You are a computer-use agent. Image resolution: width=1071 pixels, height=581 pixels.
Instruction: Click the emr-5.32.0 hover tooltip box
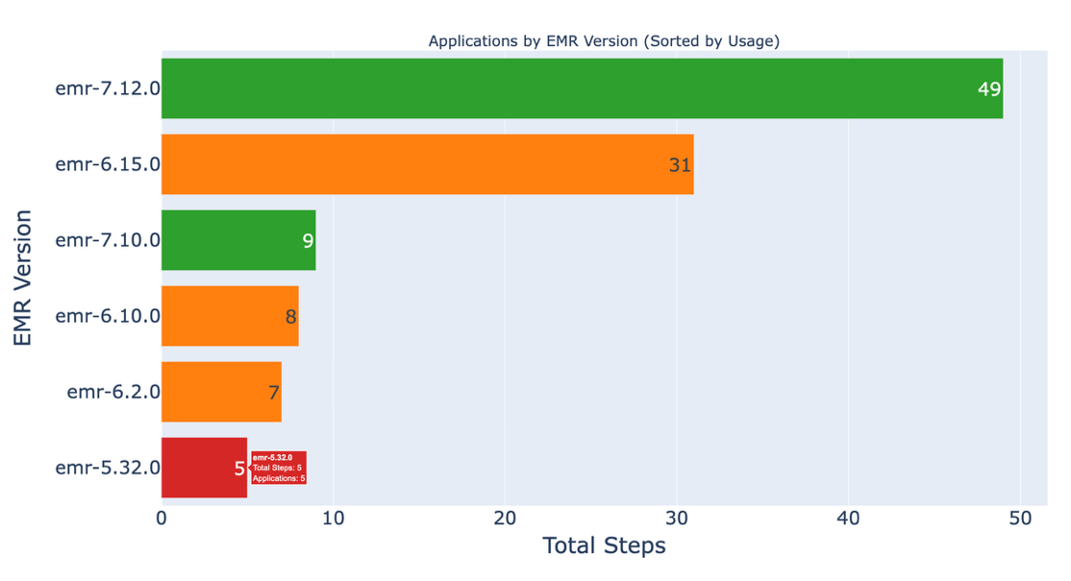[x=279, y=468]
